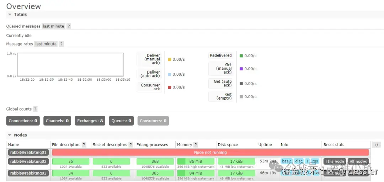Click the Channels: 0 count button

point(57,121)
